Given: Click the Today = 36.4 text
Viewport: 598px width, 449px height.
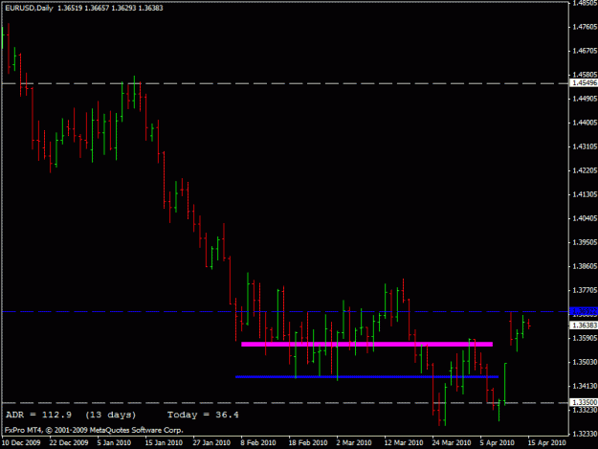Looking at the screenshot, I should tap(203, 415).
